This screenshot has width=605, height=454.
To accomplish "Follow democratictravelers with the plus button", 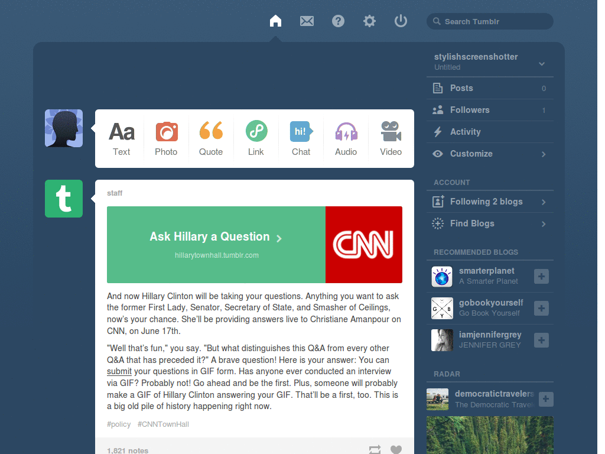I will point(546,399).
